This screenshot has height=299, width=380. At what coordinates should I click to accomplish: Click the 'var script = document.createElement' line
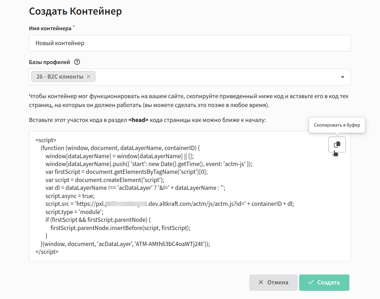105,180
